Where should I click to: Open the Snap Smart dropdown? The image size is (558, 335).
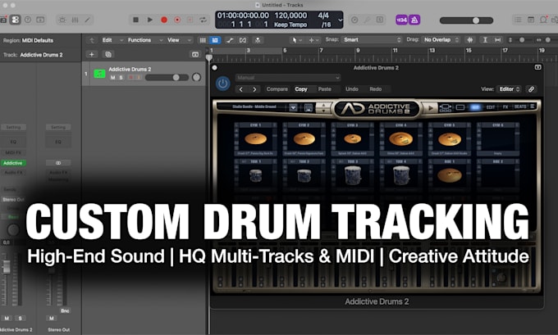point(372,40)
